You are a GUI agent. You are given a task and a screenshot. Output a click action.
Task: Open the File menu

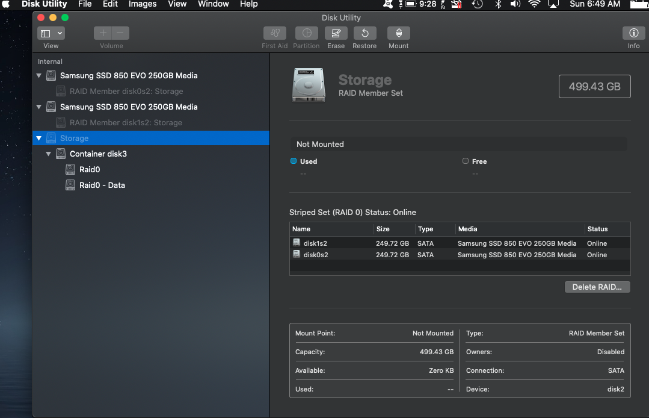pos(85,4)
